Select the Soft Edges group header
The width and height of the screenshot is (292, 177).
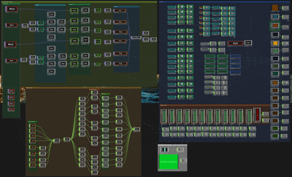point(50,5)
